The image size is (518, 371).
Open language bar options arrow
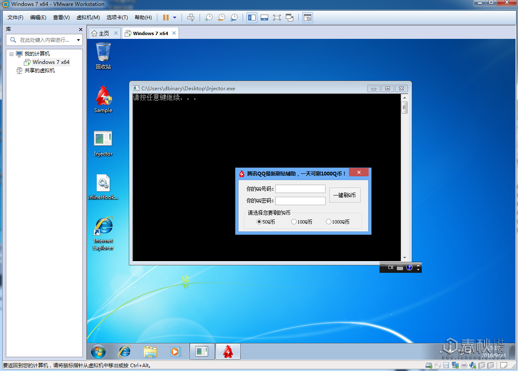(418, 270)
